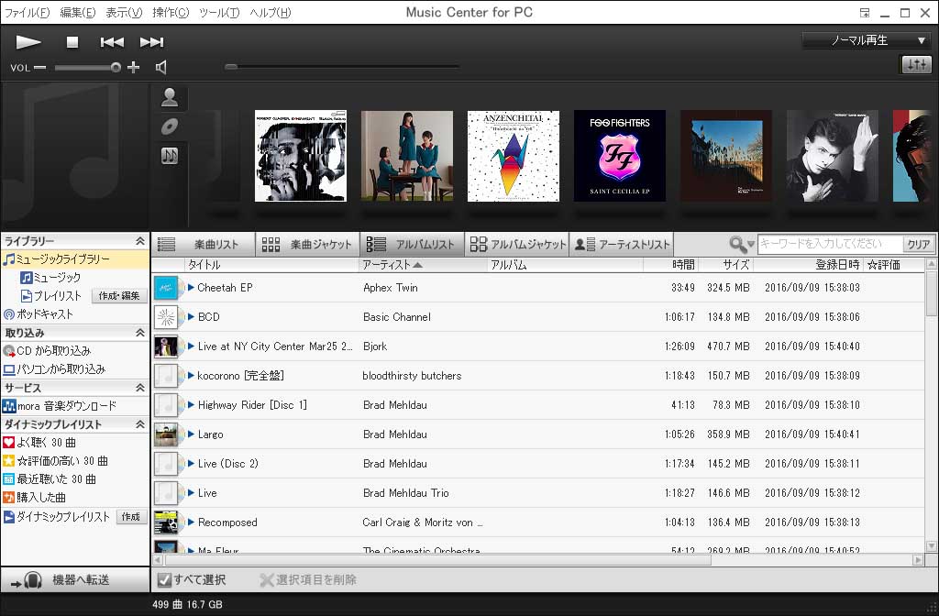The height and width of the screenshot is (616, 939).
Task: Decrease volume with the minus icon
Action: [40, 68]
